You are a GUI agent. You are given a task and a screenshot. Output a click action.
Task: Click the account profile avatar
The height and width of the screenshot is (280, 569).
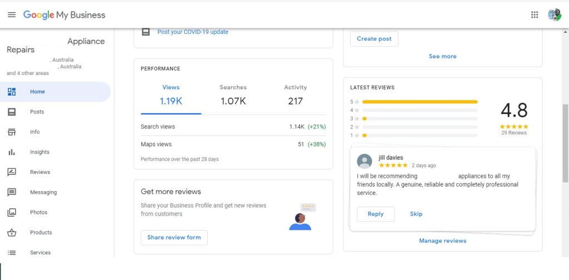click(x=554, y=15)
